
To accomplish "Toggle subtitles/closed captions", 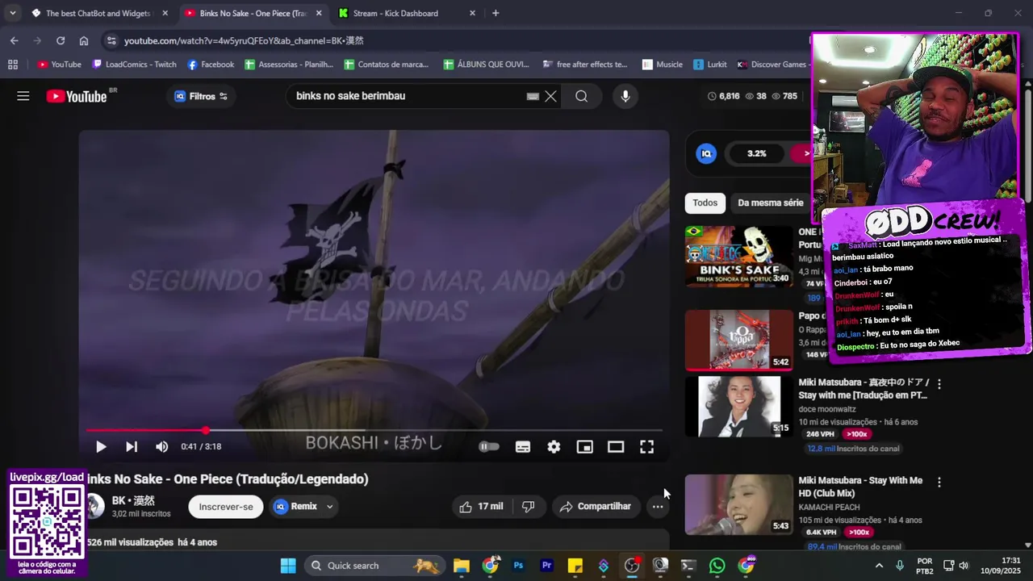I will (523, 446).
